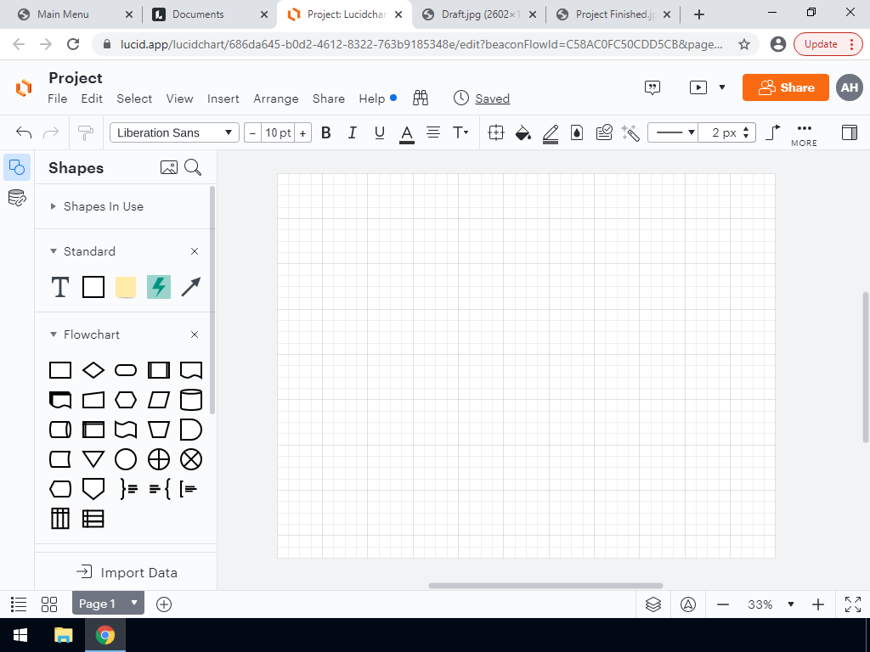Select the cylinder database shape
This screenshot has width=870, height=652.
191,400
